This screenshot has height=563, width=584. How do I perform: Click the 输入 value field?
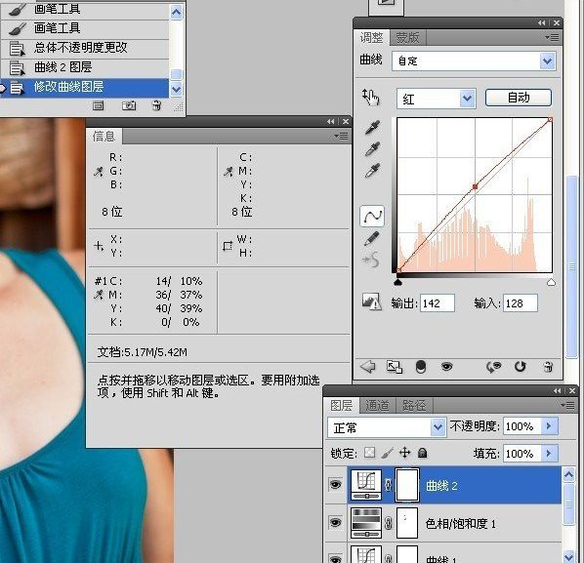(x=521, y=303)
